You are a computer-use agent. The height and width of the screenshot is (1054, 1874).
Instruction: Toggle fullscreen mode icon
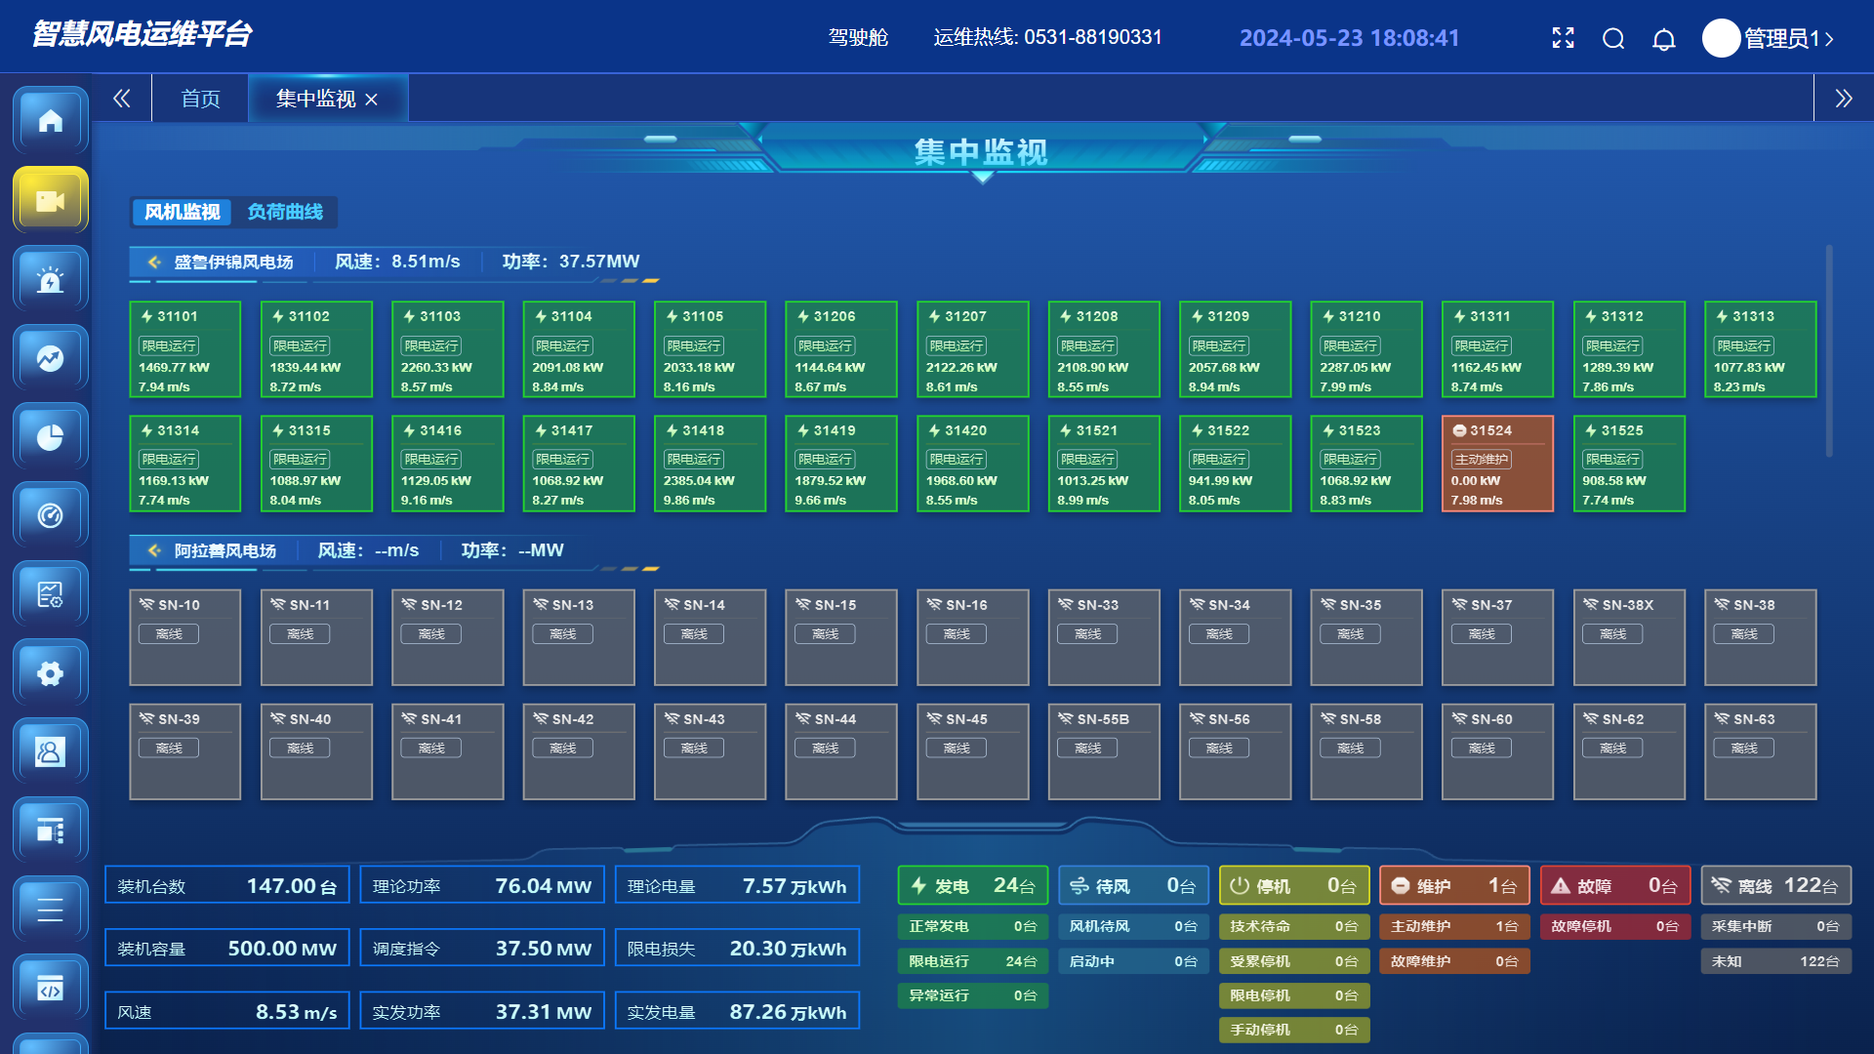point(1563,38)
